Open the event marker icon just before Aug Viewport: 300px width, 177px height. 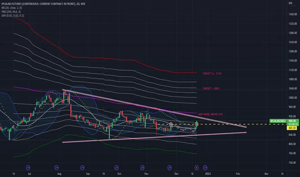coord(56,168)
